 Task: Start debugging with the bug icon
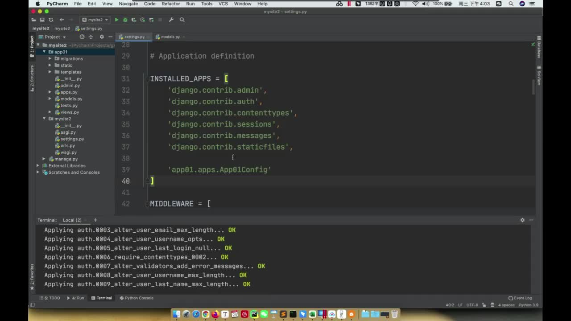click(125, 20)
